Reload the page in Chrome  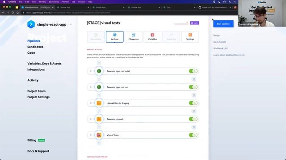pos(13,12)
